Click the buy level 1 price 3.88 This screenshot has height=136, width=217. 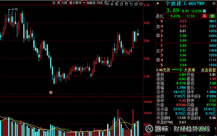(x=183, y=46)
